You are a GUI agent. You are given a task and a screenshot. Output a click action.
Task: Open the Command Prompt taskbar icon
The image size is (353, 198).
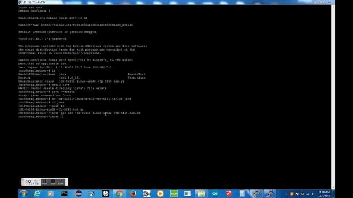[65, 194]
